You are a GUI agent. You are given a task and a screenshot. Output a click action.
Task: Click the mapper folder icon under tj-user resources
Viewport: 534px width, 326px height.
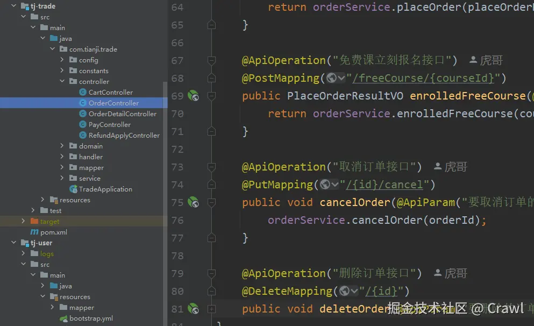(x=63, y=307)
